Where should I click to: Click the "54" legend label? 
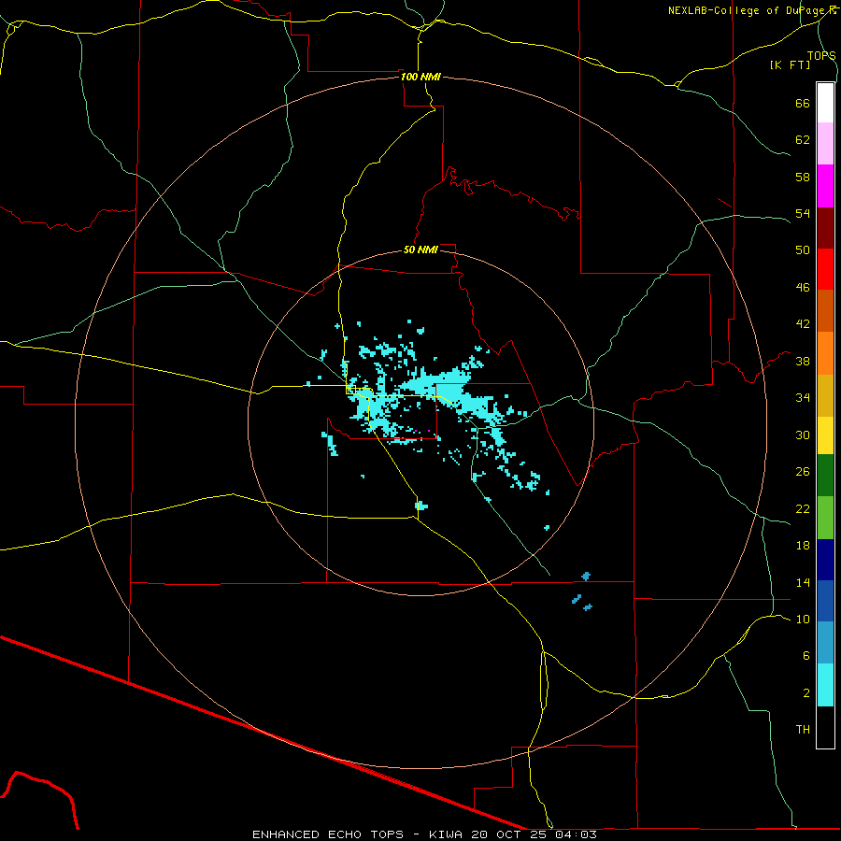tap(803, 213)
